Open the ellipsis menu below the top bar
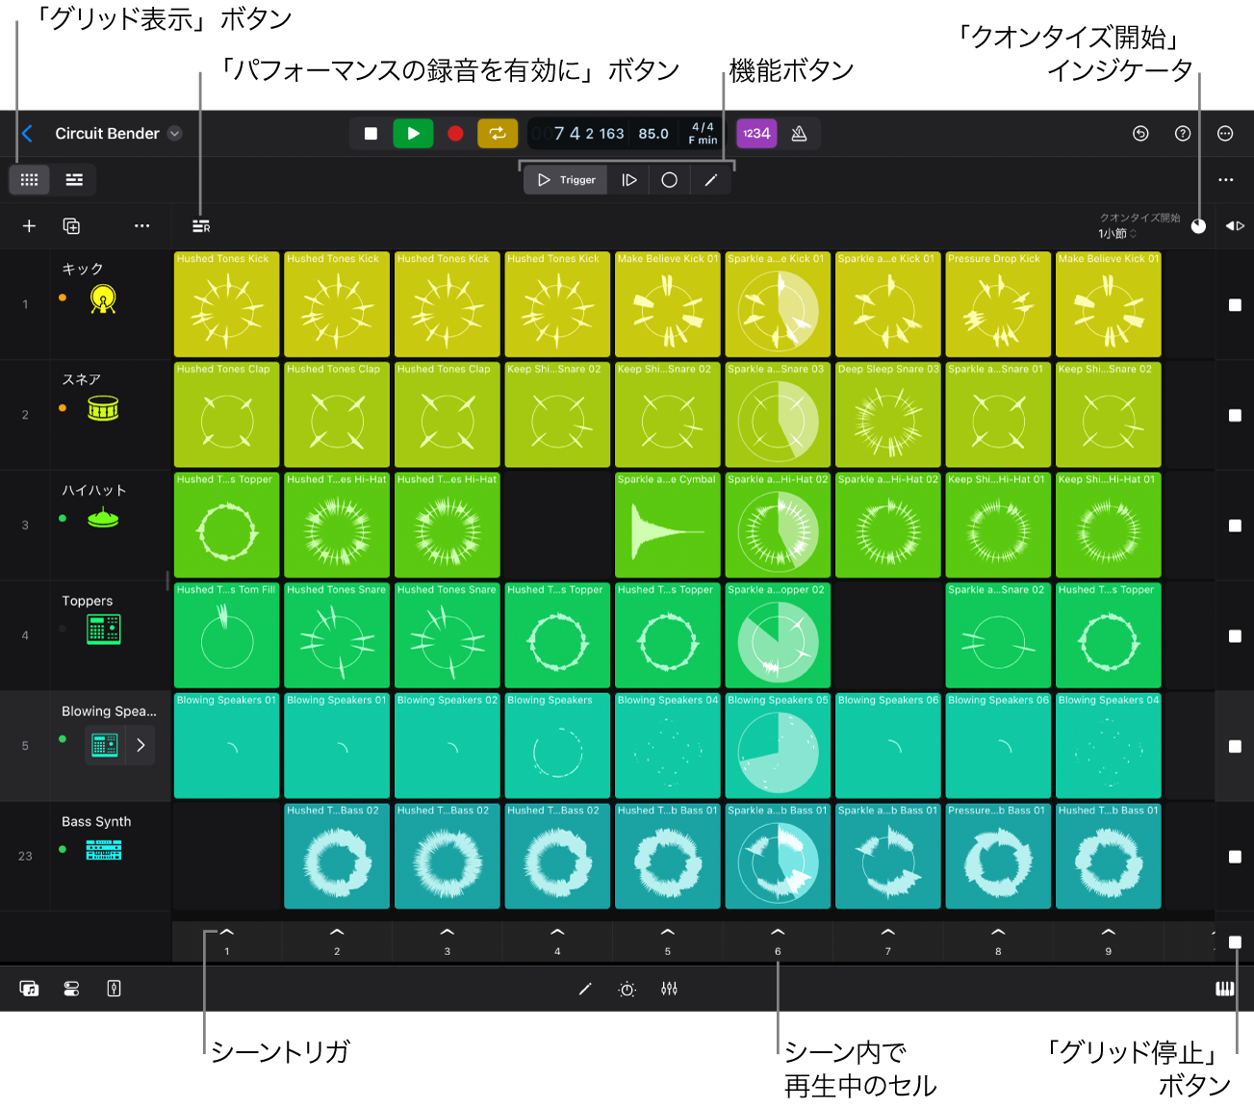Viewport: 1254px width, 1109px height. (1225, 180)
